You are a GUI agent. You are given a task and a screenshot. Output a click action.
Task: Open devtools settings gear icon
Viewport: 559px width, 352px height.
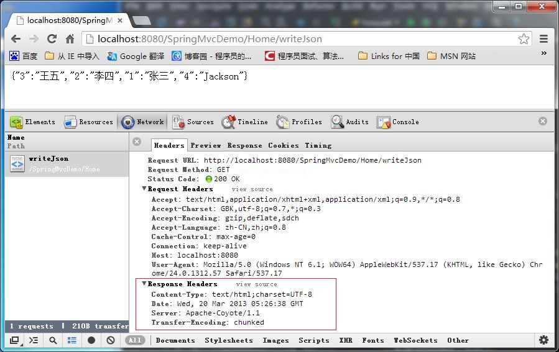tap(543, 340)
